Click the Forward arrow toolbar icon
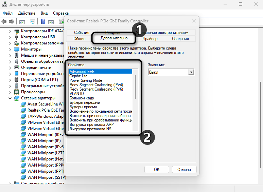The image size is (263, 192). click(x=12, y=22)
